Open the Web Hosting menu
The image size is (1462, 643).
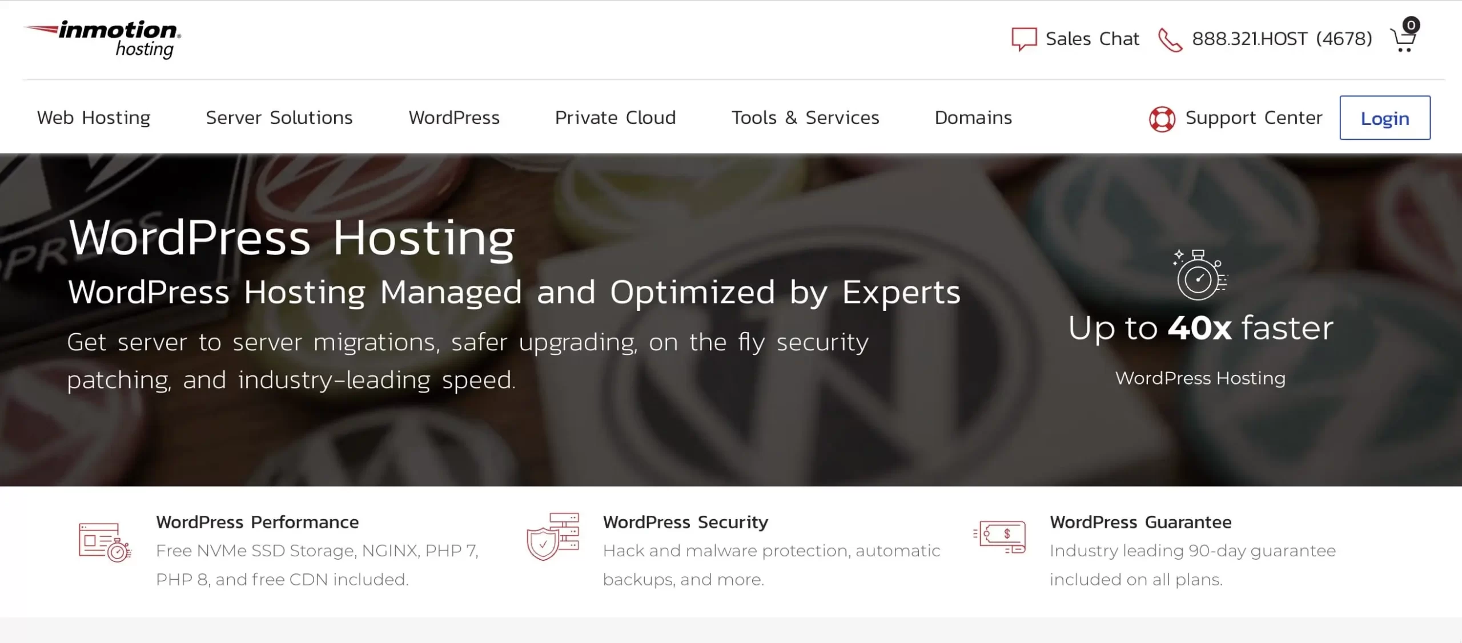[x=94, y=118]
